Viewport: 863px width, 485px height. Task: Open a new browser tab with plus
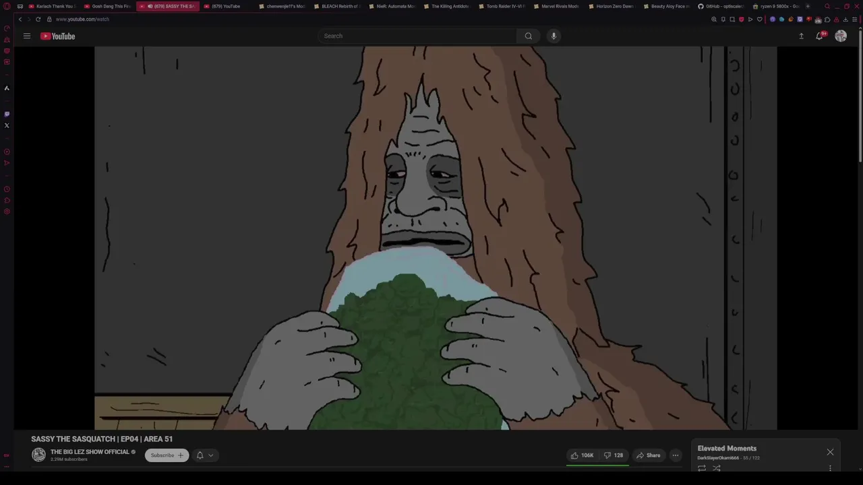click(x=808, y=6)
